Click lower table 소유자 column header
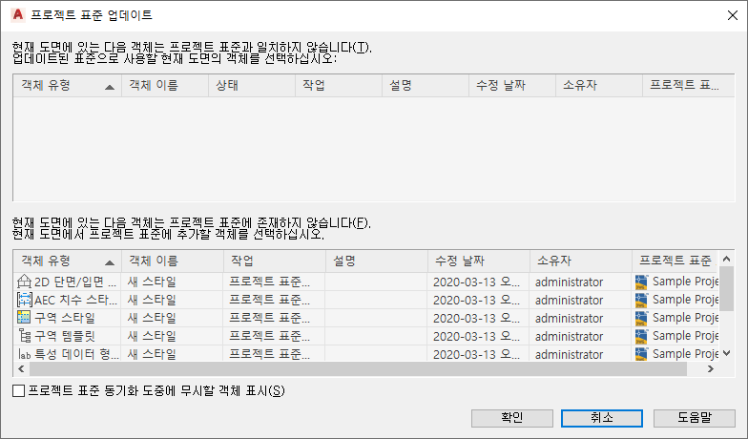The width and height of the screenshot is (748, 439). 581,261
